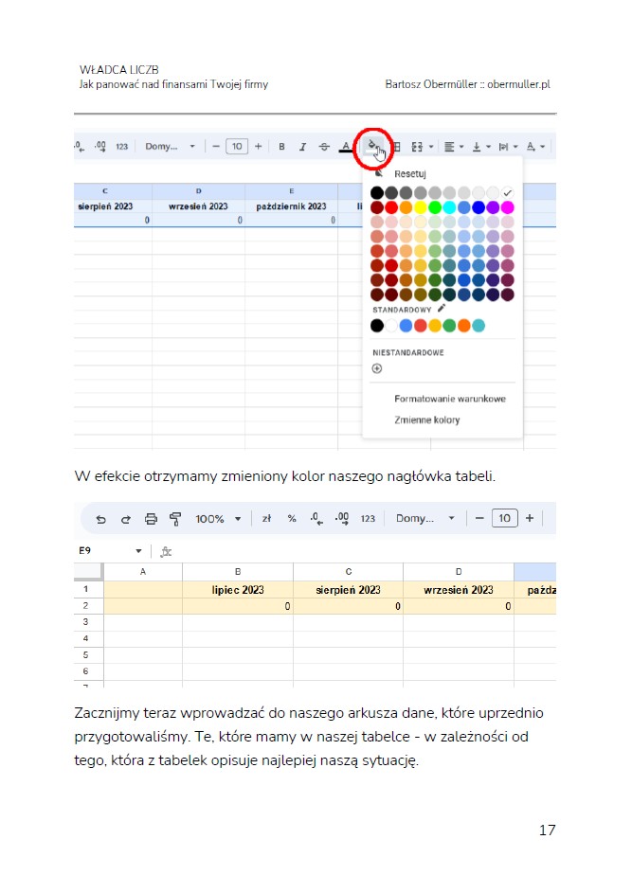Decrease decimal places in lower toolbar
The image size is (632, 893).
click(x=316, y=519)
